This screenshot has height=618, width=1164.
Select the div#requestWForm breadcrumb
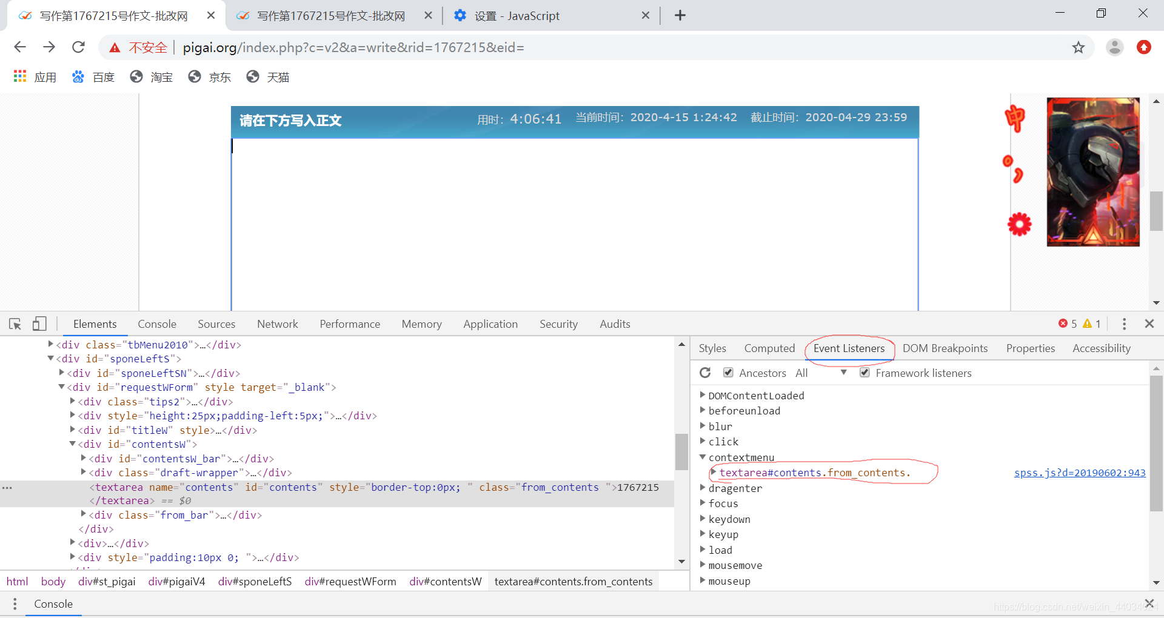[x=350, y=582]
